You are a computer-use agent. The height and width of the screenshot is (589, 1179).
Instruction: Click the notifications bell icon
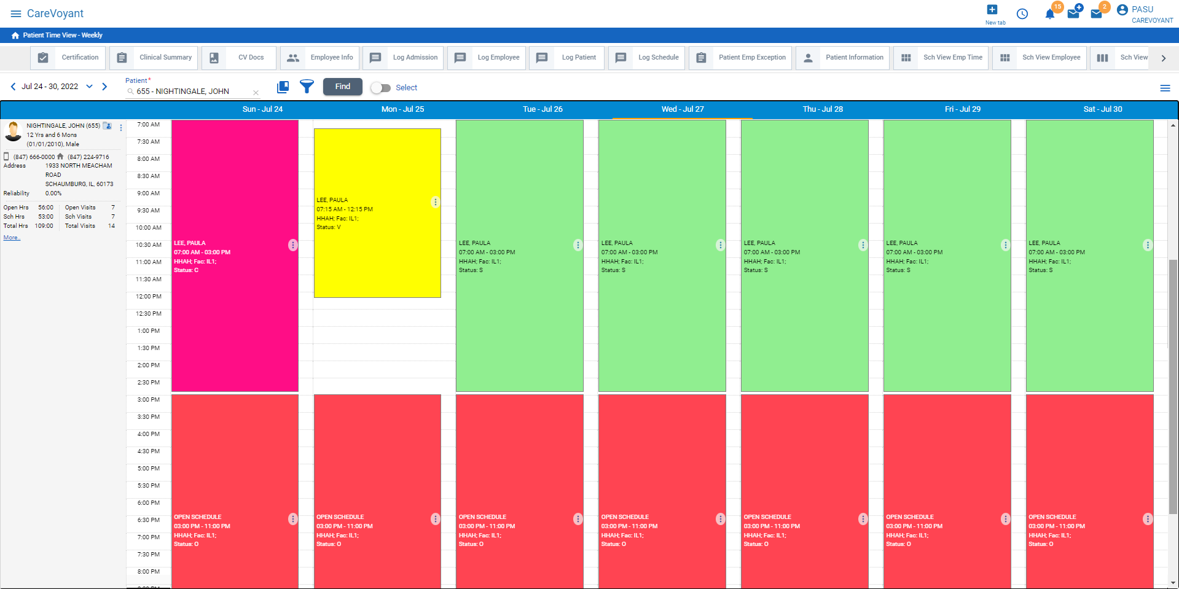click(x=1049, y=13)
